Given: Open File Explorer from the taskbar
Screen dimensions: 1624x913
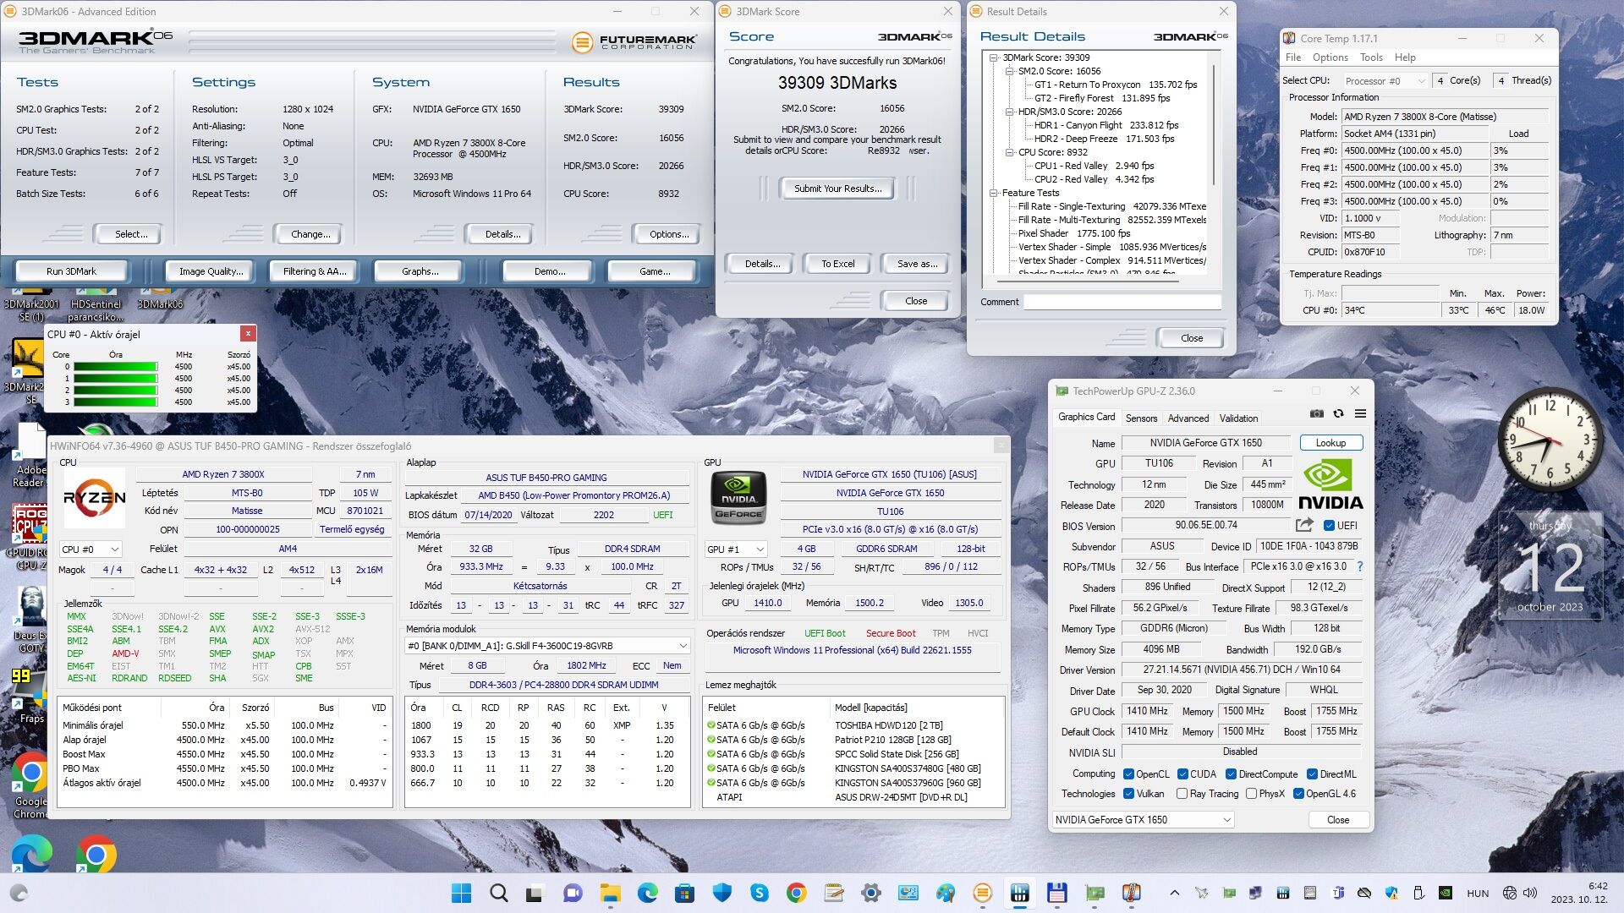Looking at the screenshot, I should pos(610,893).
